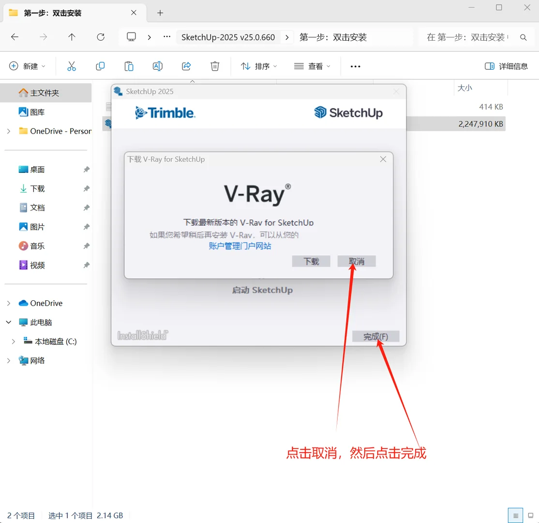This screenshot has height=523, width=539.
Task: Unpin 图片 using its pin icon
Action: (86, 227)
